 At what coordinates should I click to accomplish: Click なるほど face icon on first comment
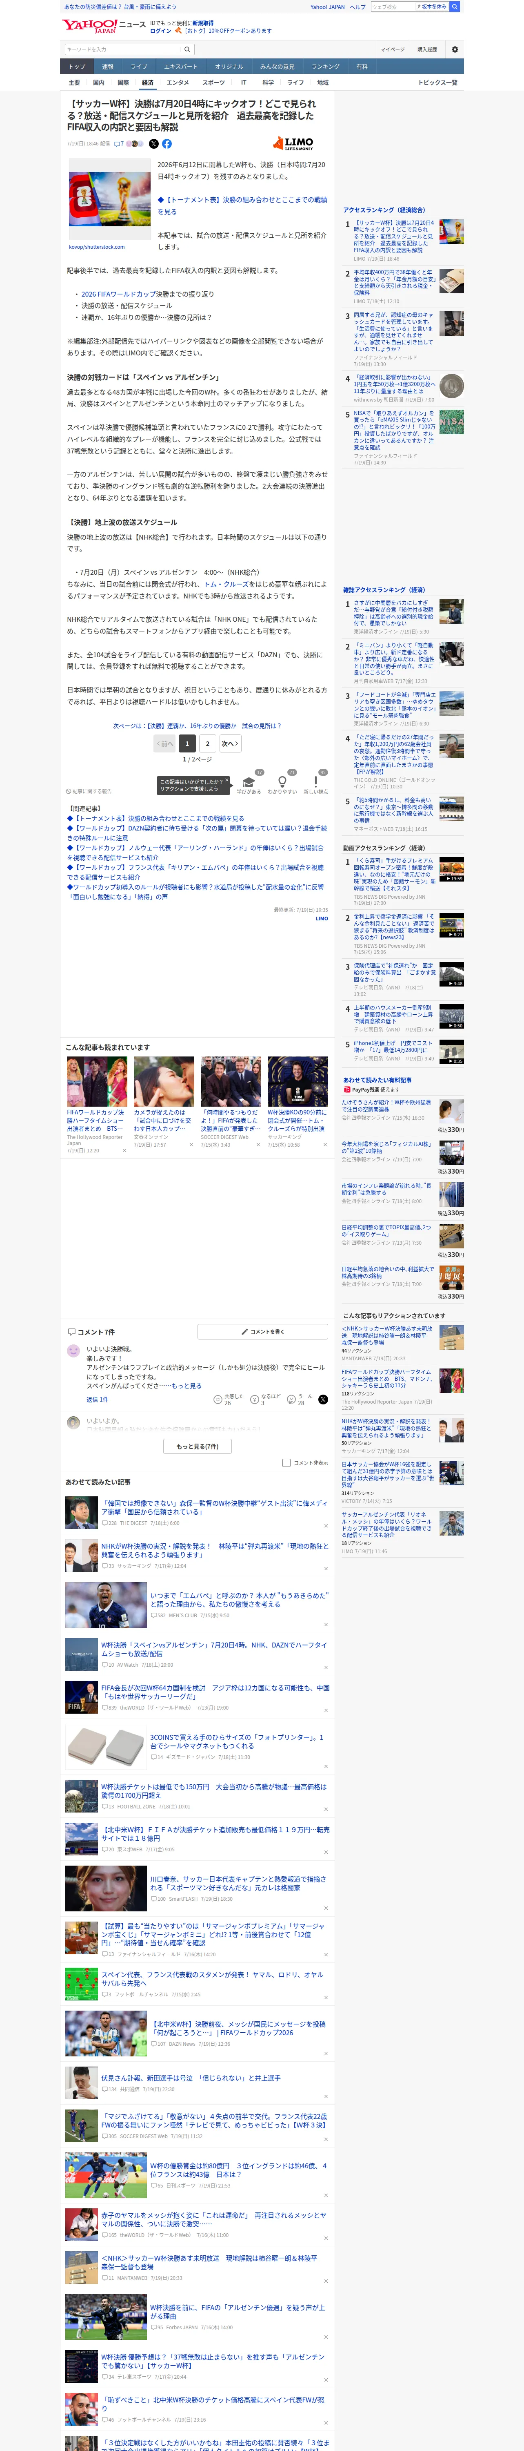[255, 1400]
